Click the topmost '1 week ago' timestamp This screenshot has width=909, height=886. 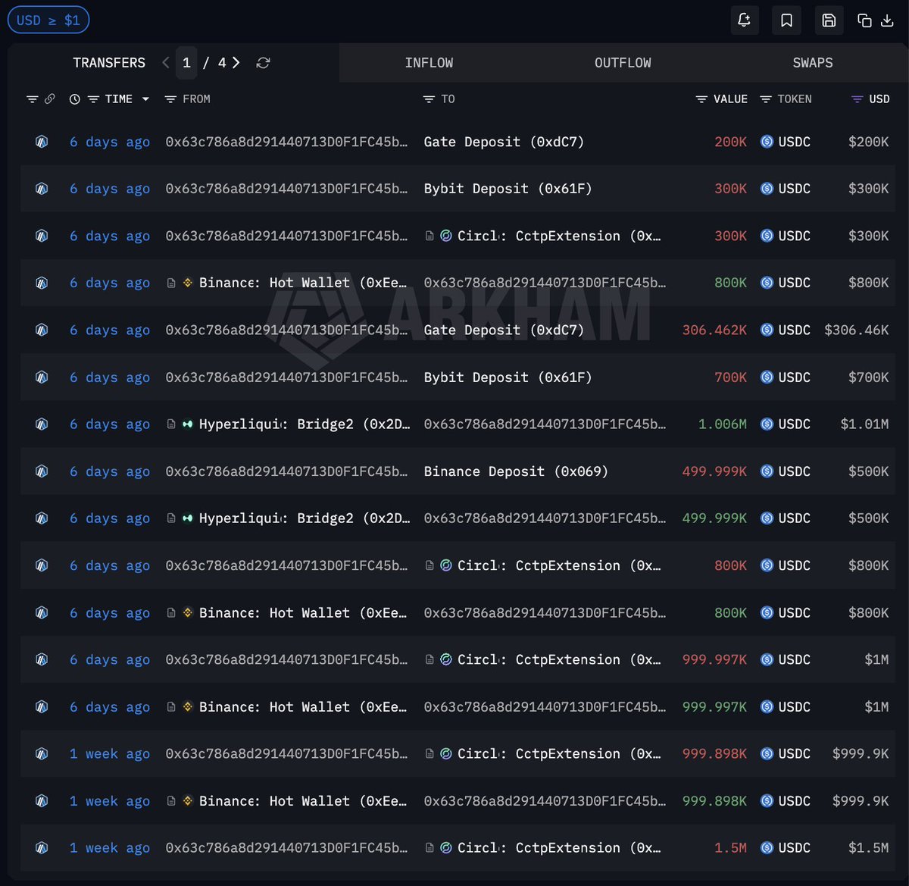tap(110, 754)
